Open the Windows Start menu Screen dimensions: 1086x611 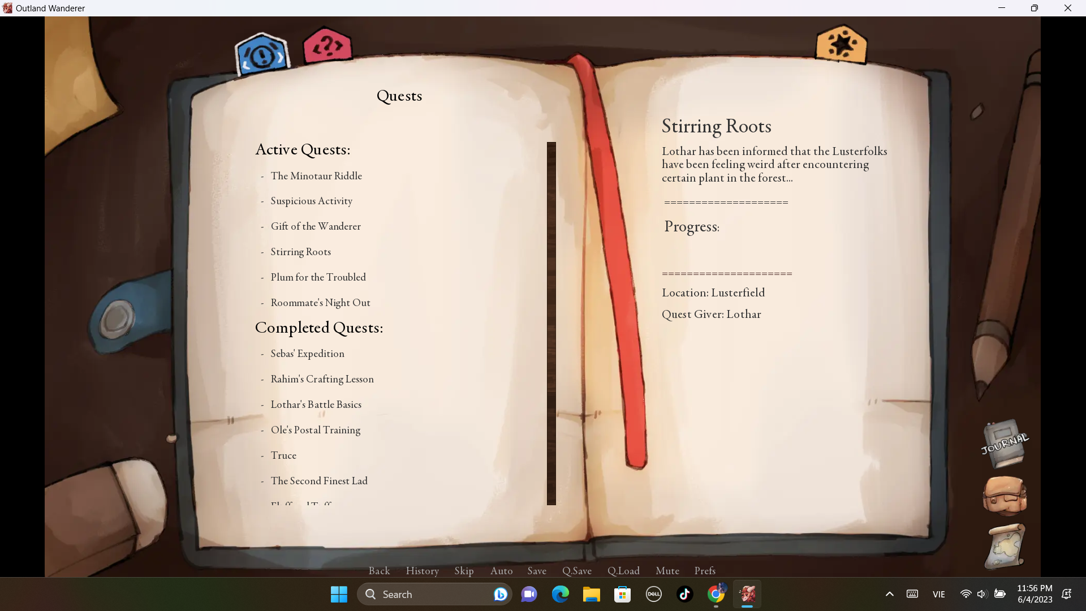339,594
